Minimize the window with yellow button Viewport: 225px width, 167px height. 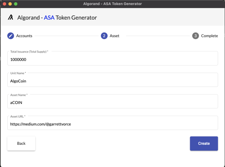(x=10, y=4)
